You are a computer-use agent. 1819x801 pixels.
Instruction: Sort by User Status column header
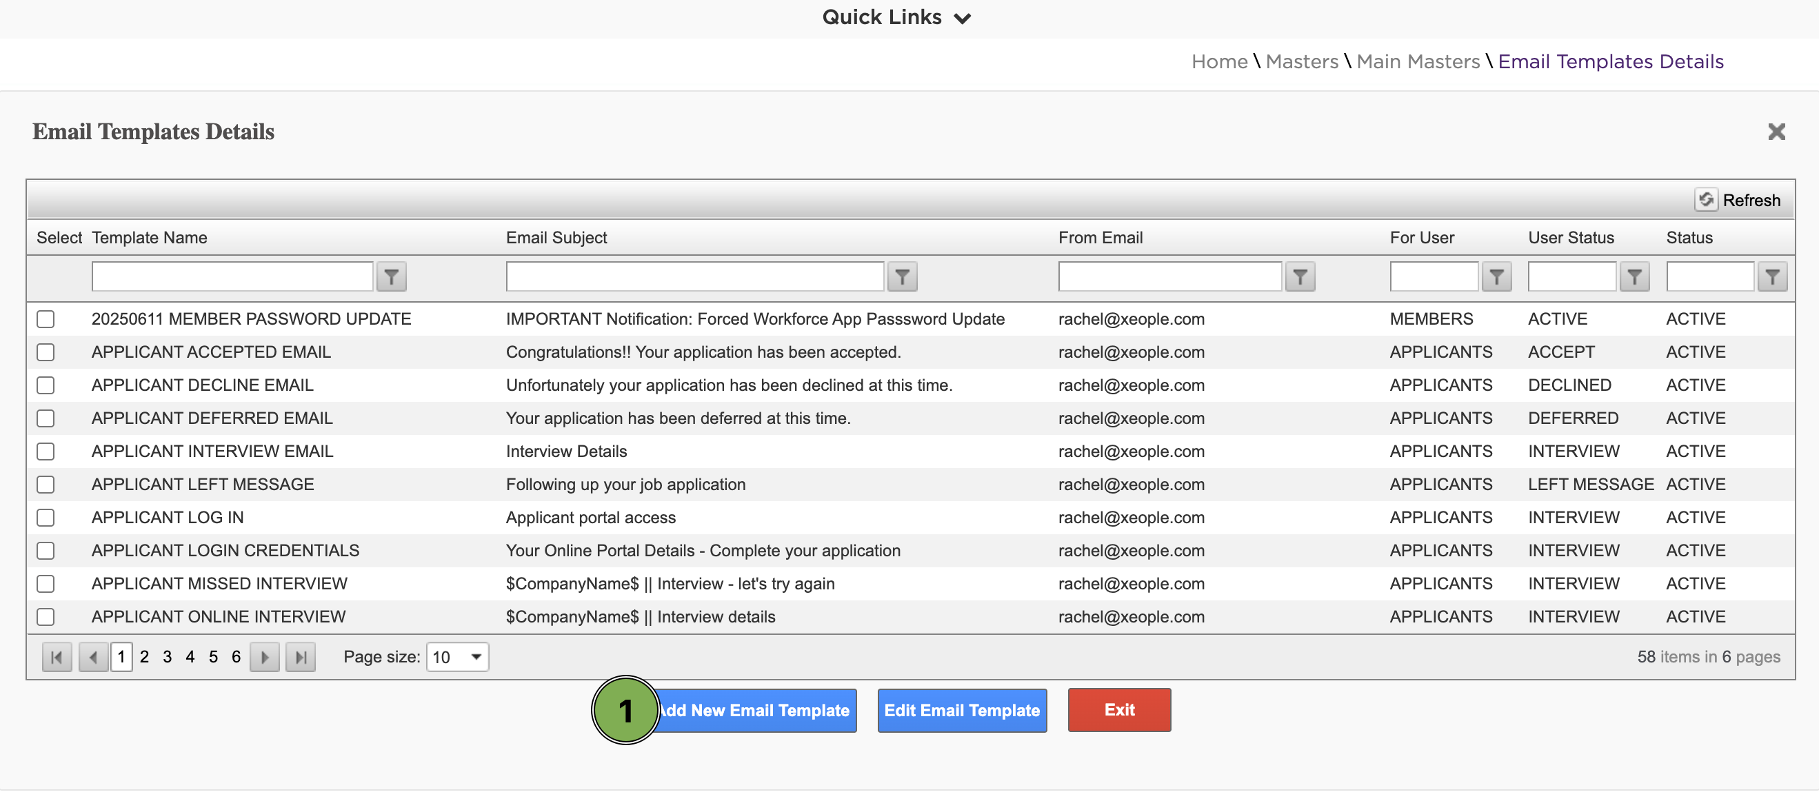coord(1571,238)
